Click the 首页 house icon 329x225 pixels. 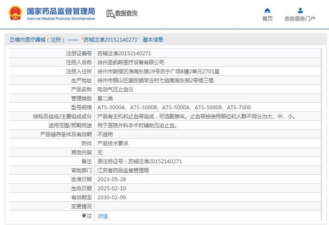[267, 10]
